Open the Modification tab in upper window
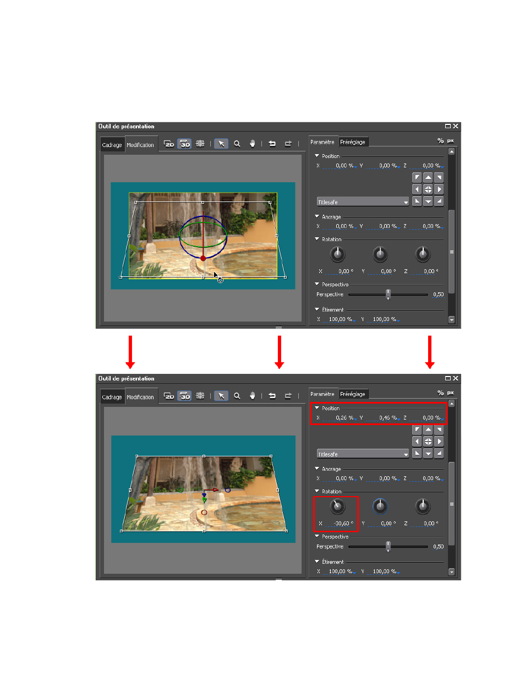Viewport: 525px width, 680px height. click(x=140, y=145)
